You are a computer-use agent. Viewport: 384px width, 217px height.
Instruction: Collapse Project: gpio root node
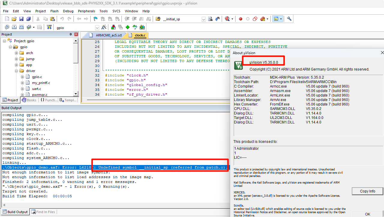click(4, 41)
